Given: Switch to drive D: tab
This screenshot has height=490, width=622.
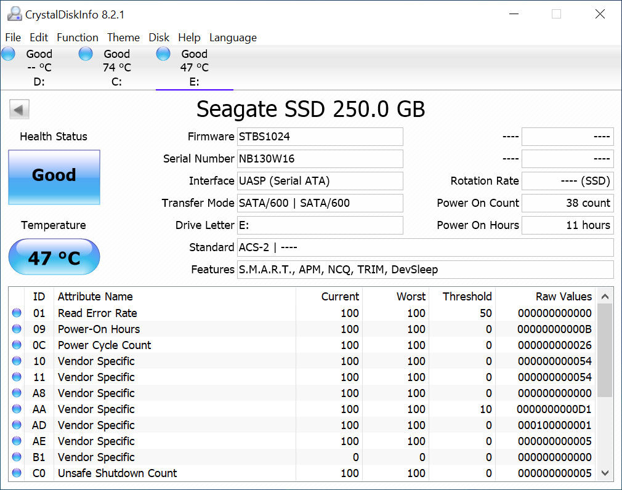Looking at the screenshot, I should tap(39, 67).
